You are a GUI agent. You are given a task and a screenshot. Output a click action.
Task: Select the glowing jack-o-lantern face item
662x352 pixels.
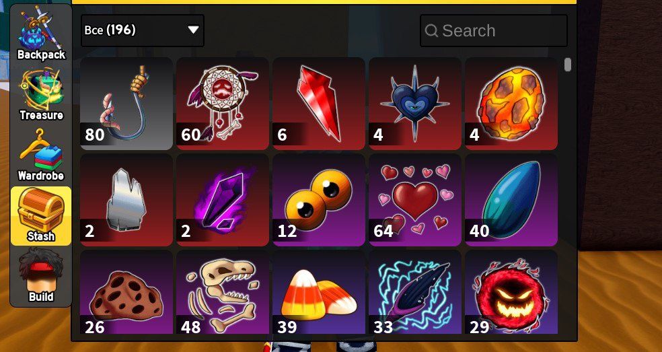pyautogui.click(x=511, y=292)
